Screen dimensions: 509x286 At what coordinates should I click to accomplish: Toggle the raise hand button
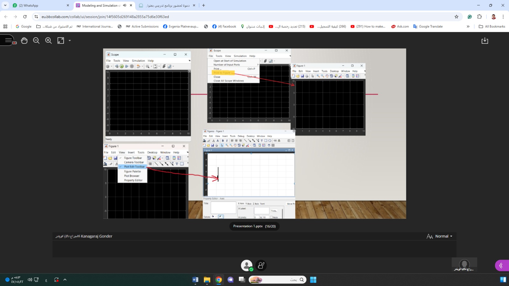[261, 265]
